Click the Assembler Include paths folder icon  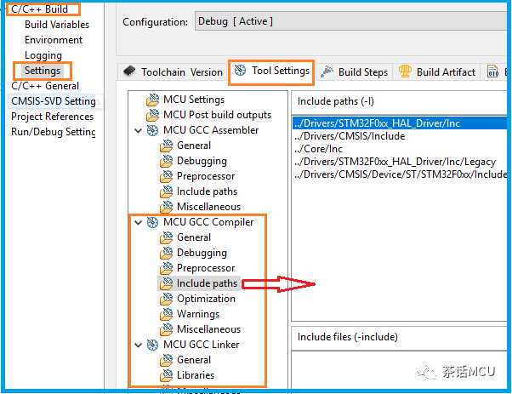pos(167,191)
